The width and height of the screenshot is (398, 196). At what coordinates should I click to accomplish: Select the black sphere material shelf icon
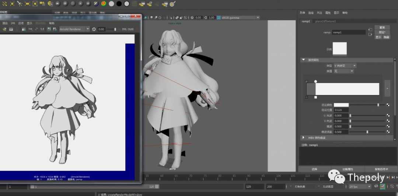point(119,4)
